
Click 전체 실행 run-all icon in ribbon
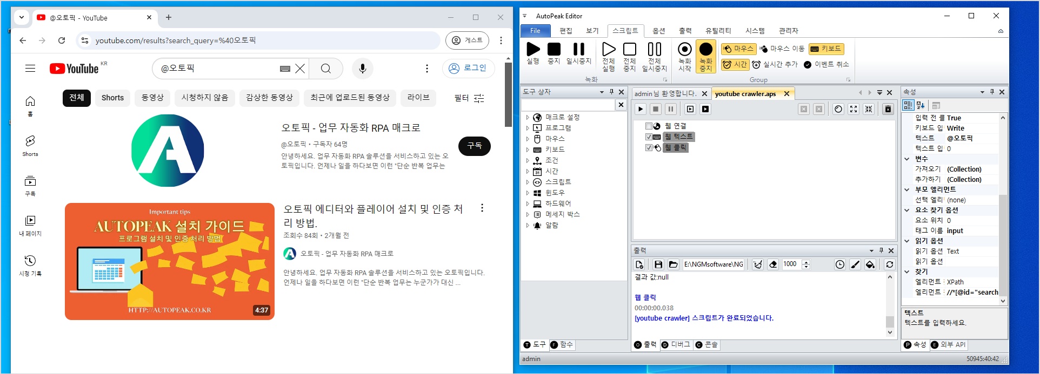click(609, 56)
